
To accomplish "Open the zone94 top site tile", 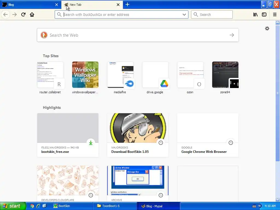I will 225,78.
